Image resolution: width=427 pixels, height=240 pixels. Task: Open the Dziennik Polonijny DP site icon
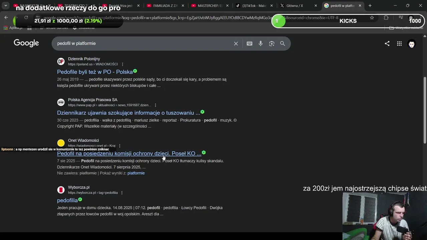tap(61, 61)
